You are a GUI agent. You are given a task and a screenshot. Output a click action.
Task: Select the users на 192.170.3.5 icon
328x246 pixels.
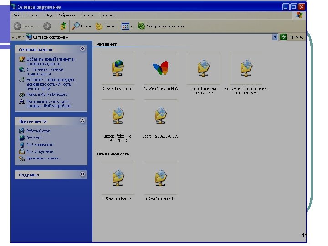tap(160, 115)
